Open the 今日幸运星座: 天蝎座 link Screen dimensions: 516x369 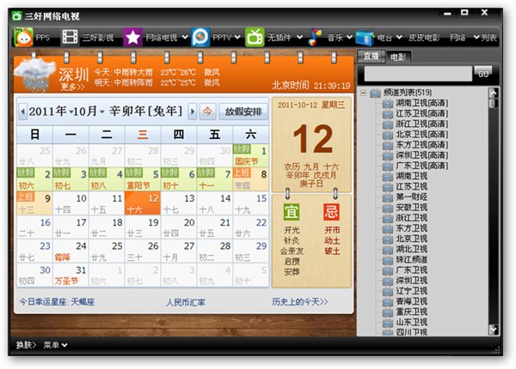coord(57,301)
